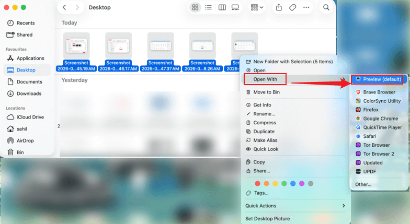This screenshot has height=224, width=410.
Task: Open with Preview (default)
Action: 379,79
